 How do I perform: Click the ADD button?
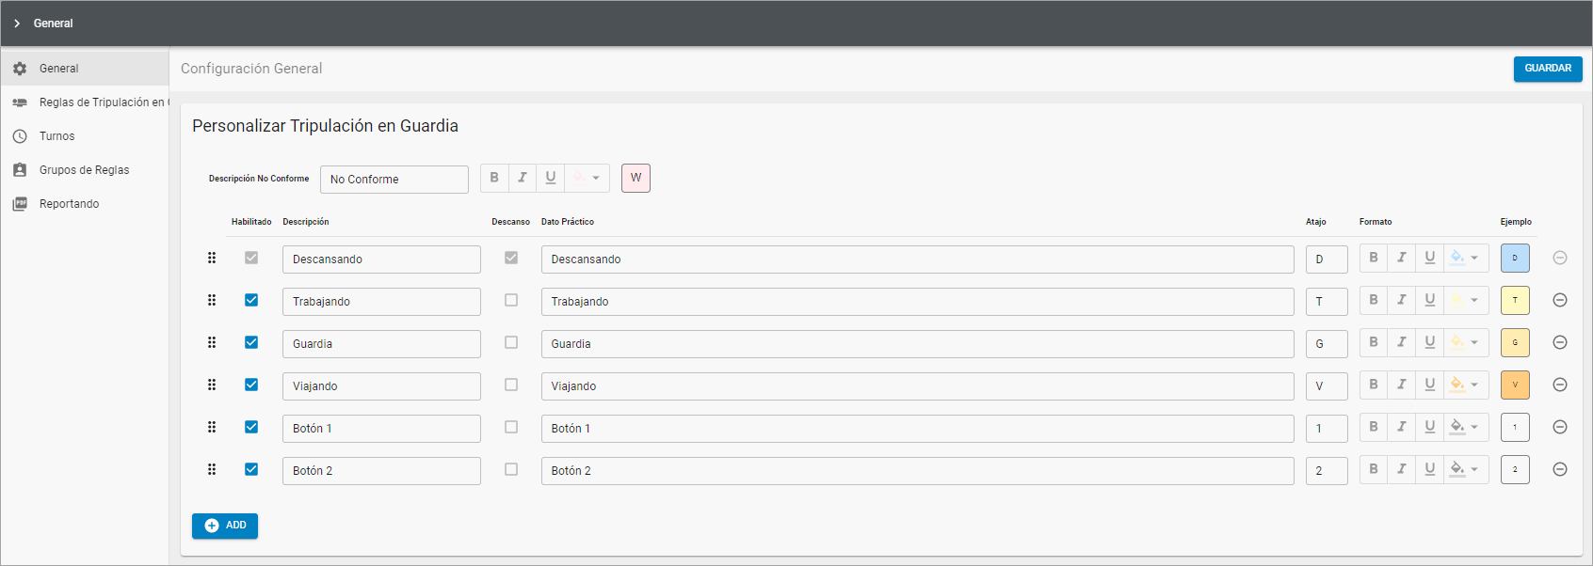click(x=225, y=526)
